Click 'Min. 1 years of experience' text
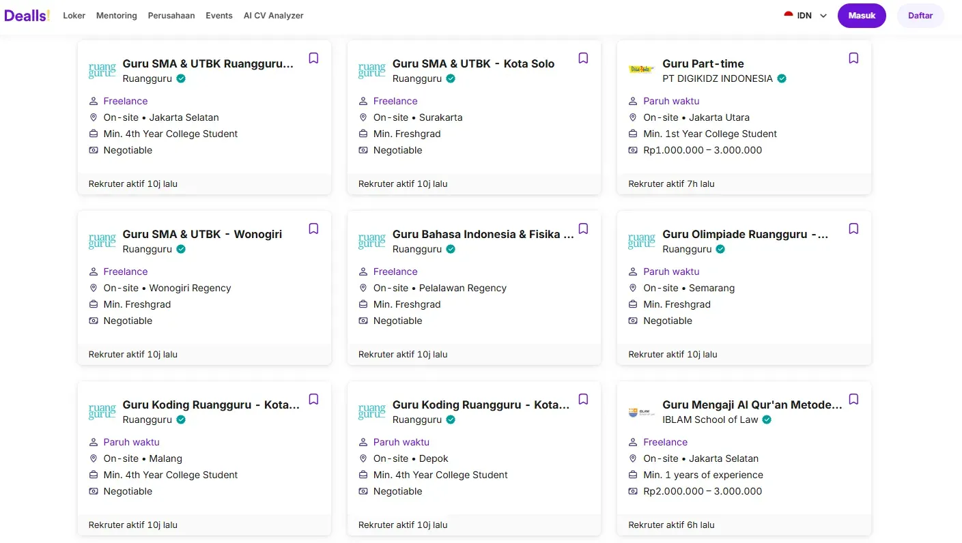The height and width of the screenshot is (543, 962). coord(703,475)
